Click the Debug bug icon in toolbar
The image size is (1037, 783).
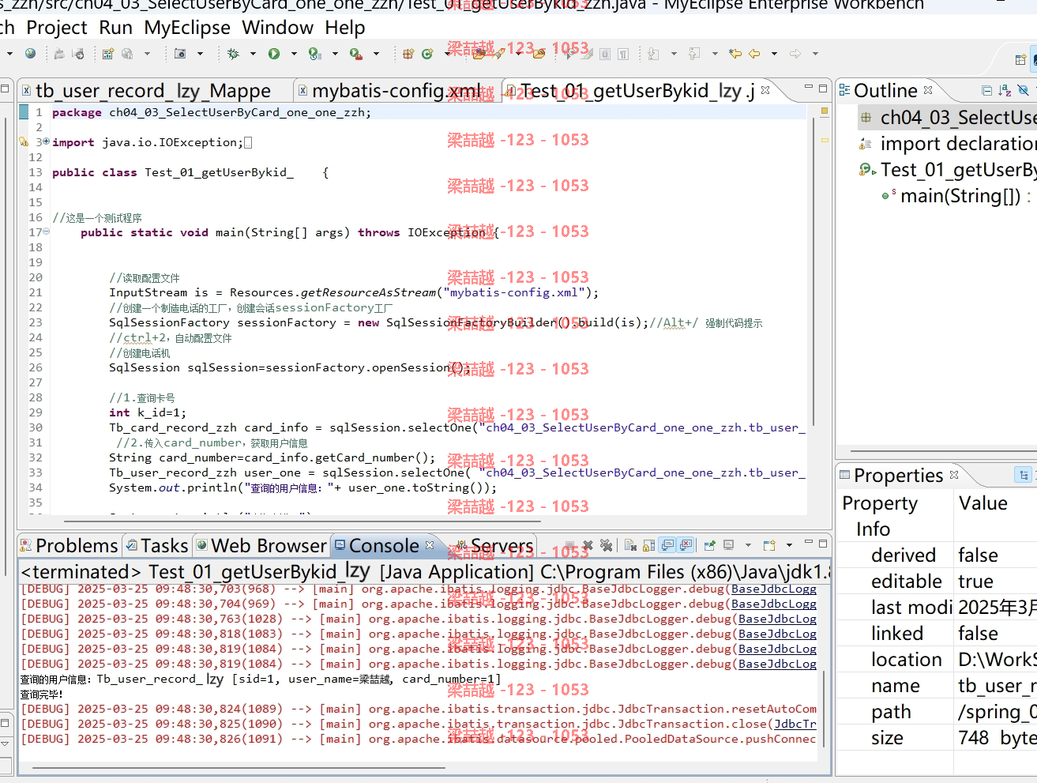click(x=233, y=54)
